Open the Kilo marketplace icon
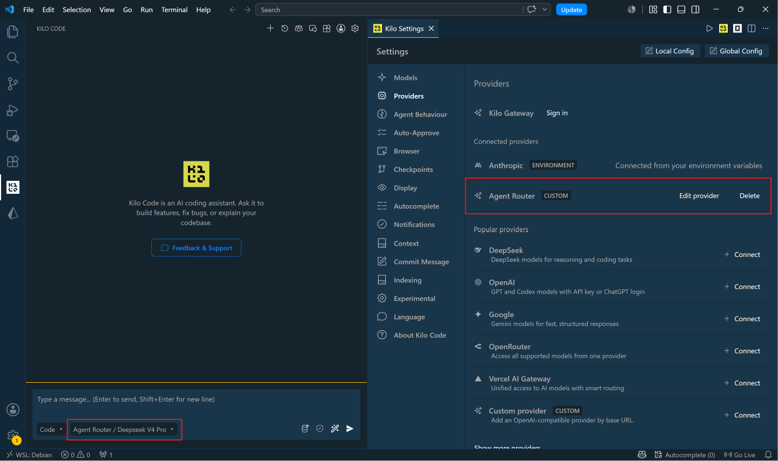The width and height of the screenshot is (778, 461). point(327,29)
